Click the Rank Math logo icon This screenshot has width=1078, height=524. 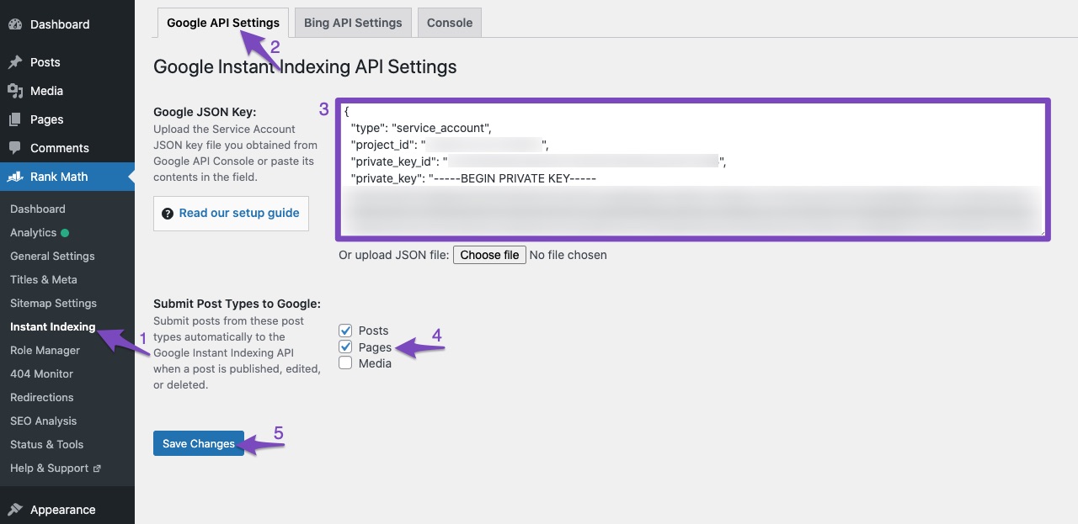(15, 177)
